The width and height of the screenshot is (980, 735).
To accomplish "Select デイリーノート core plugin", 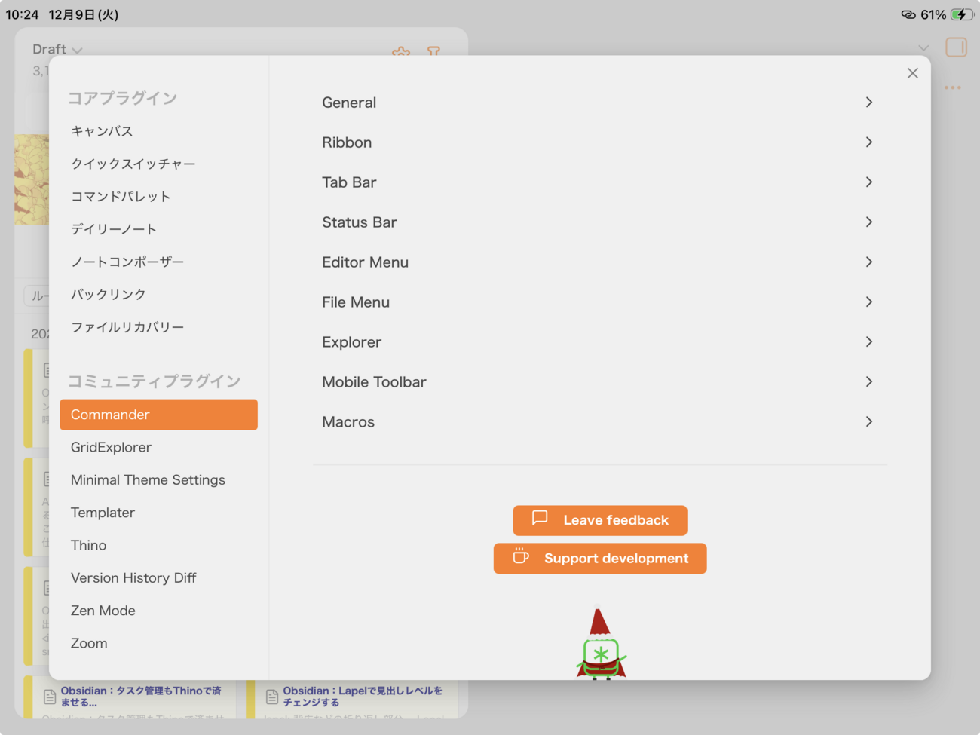I will (x=158, y=229).
